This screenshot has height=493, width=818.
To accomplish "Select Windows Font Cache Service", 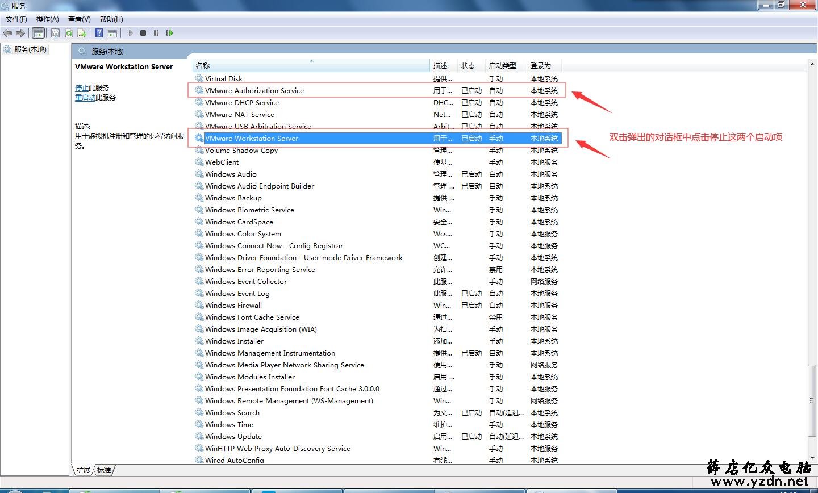I will click(252, 317).
